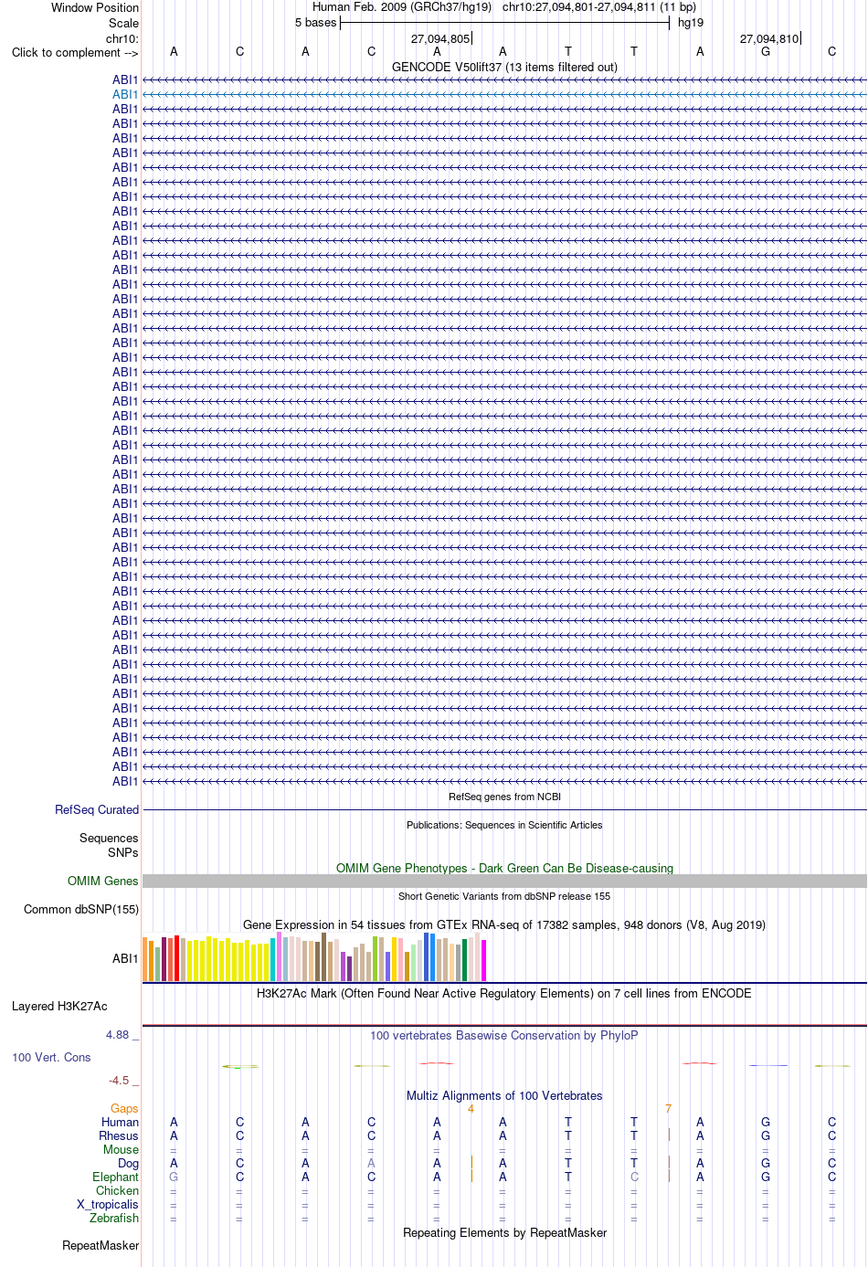
Task: Open '100 vertebrates Basewise Conservation by PhyloP'
Action: pyautogui.click(x=504, y=1035)
